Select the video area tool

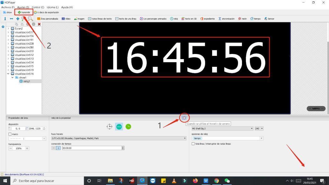pyautogui.click(x=66, y=19)
